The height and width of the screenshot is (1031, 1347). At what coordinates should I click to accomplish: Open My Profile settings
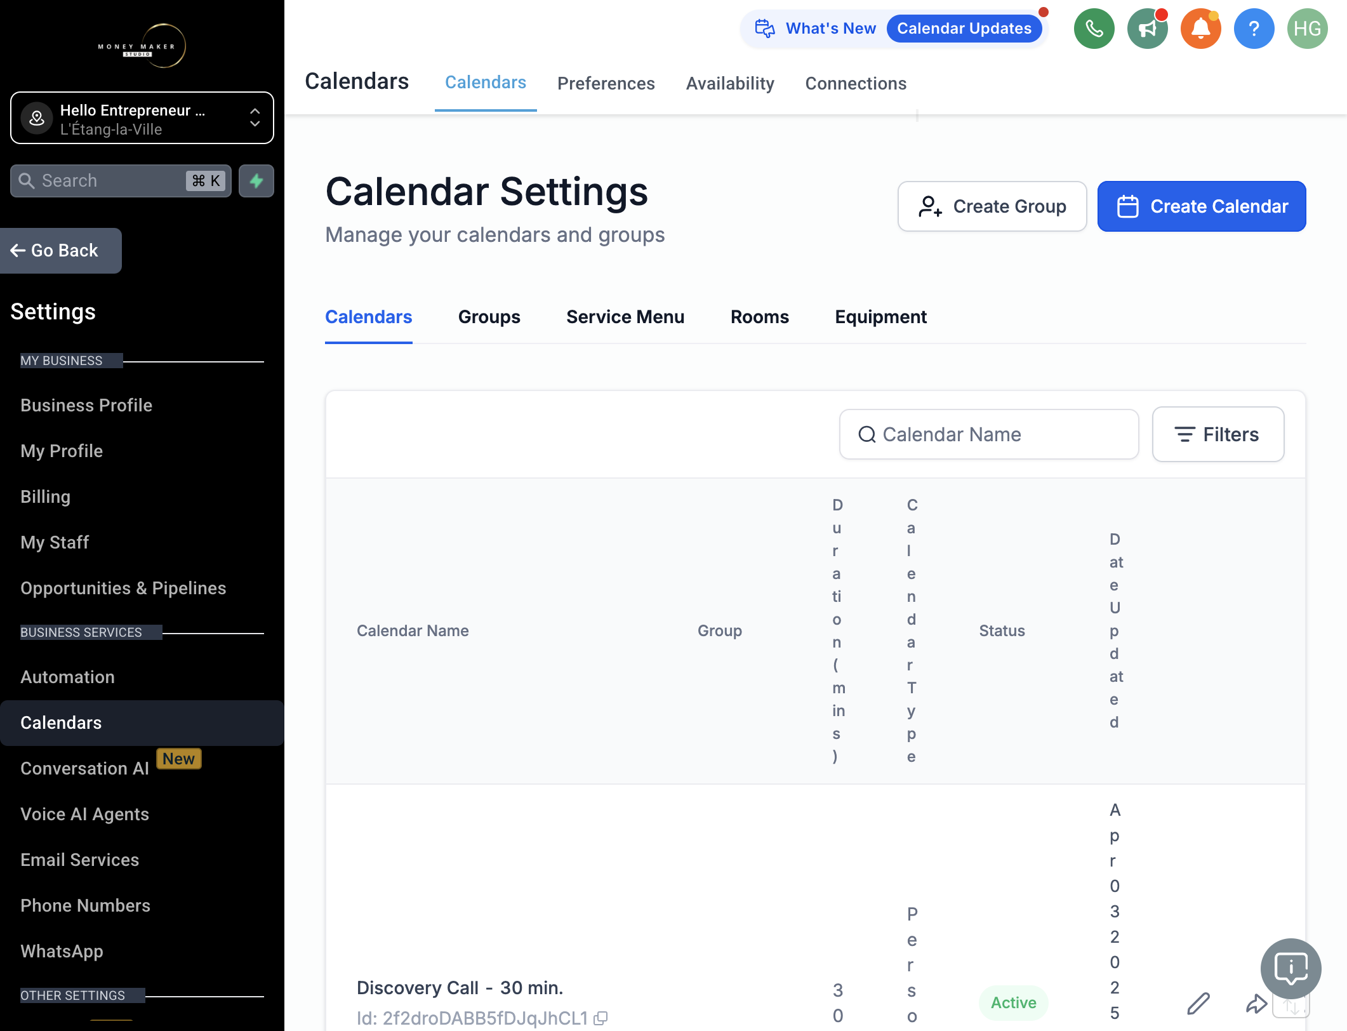(62, 451)
